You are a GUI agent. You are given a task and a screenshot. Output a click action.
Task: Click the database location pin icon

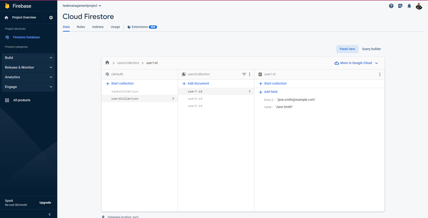tap(103, 217)
